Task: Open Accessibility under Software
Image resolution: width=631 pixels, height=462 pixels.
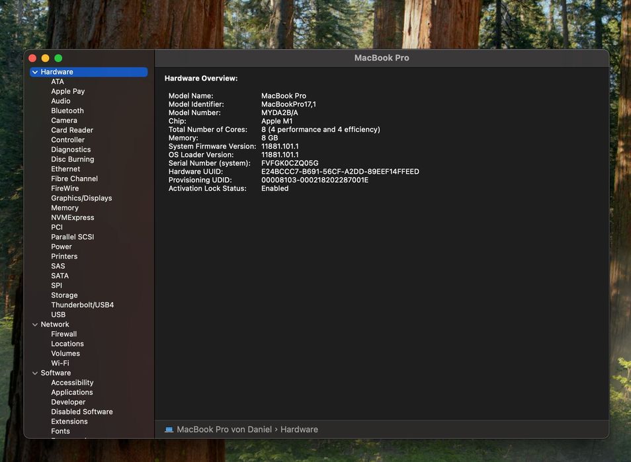Action: click(73, 383)
